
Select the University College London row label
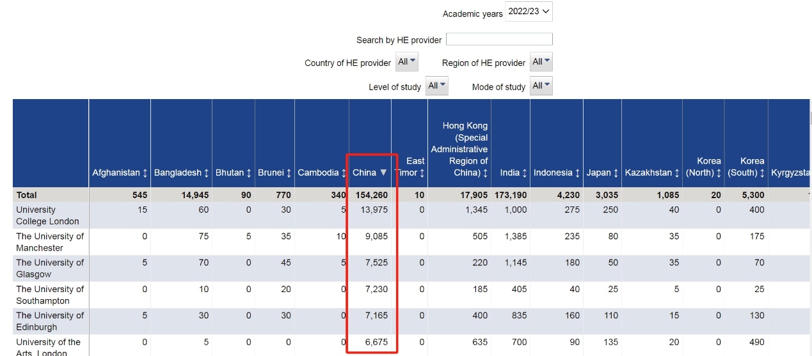(48, 215)
